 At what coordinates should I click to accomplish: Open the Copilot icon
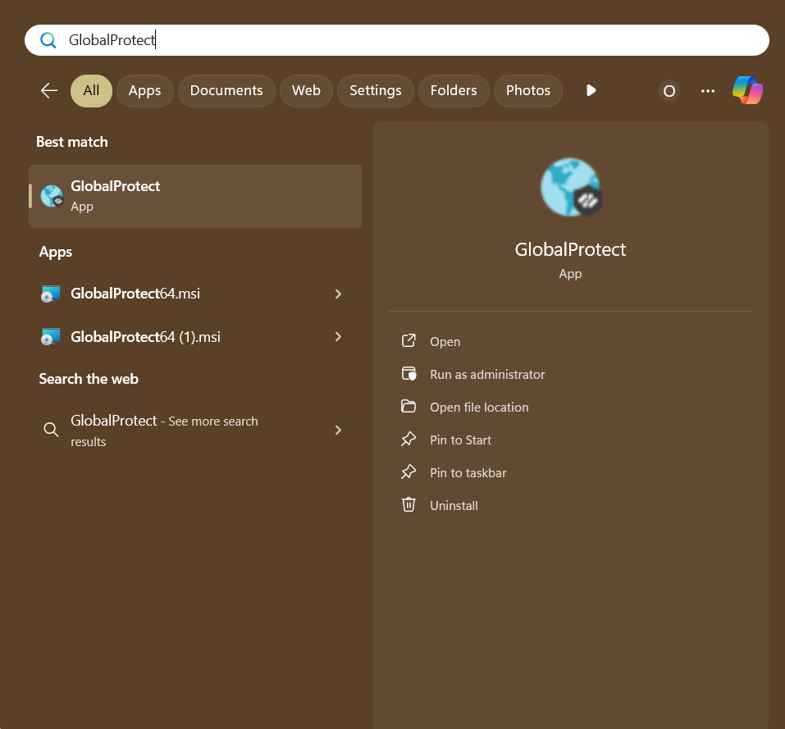click(x=747, y=90)
